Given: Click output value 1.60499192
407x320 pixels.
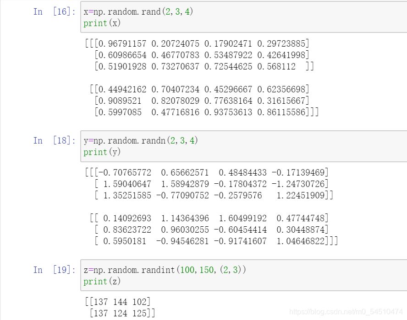Looking at the screenshot, I should click(243, 218).
